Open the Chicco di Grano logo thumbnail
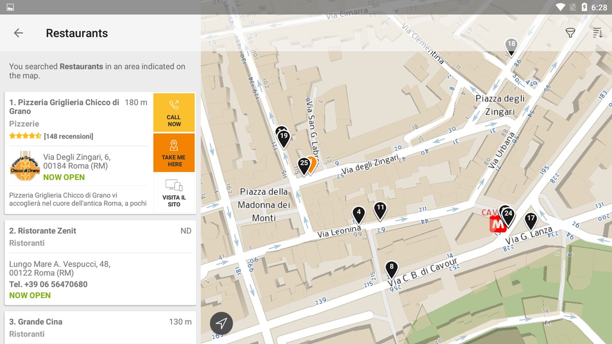Screen dimensions: 612x344 [x=25, y=166]
